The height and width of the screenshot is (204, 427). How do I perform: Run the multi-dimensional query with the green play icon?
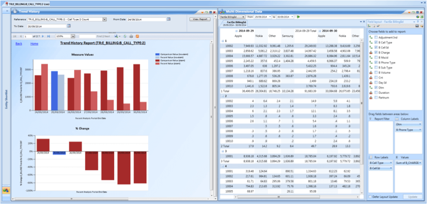299,17
